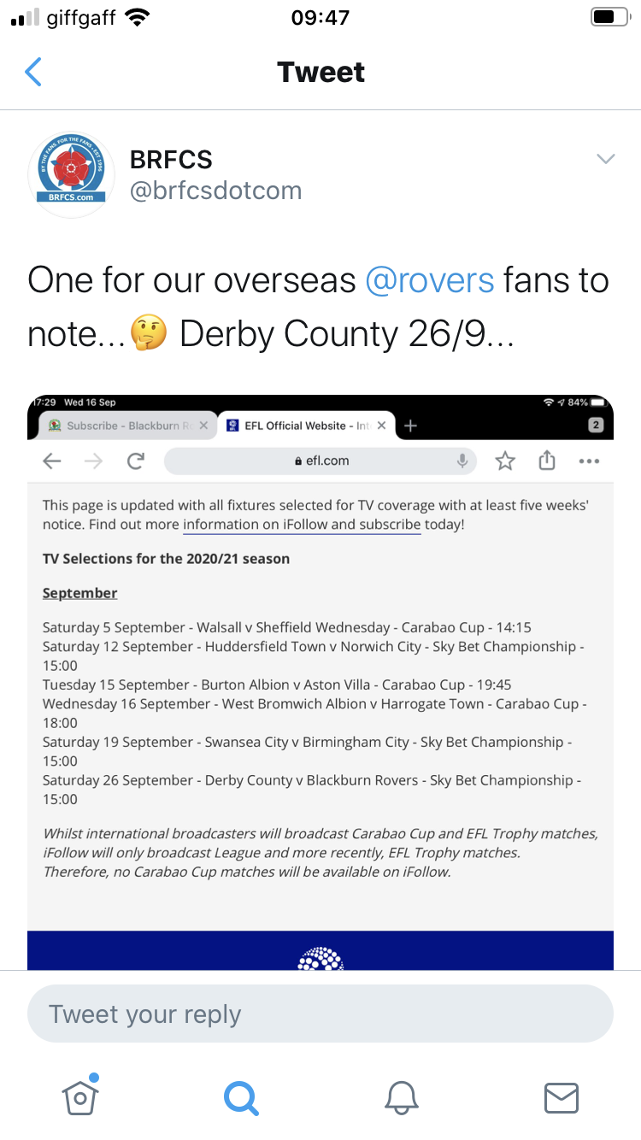Open the tweet options chevron menu
The width and height of the screenshot is (641, 1140).
[x=606, y=159]
